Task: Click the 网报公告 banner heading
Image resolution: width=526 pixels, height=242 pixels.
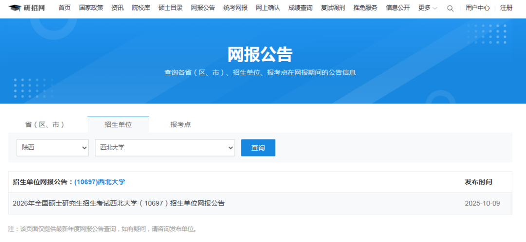Action: tap(260, 54)
